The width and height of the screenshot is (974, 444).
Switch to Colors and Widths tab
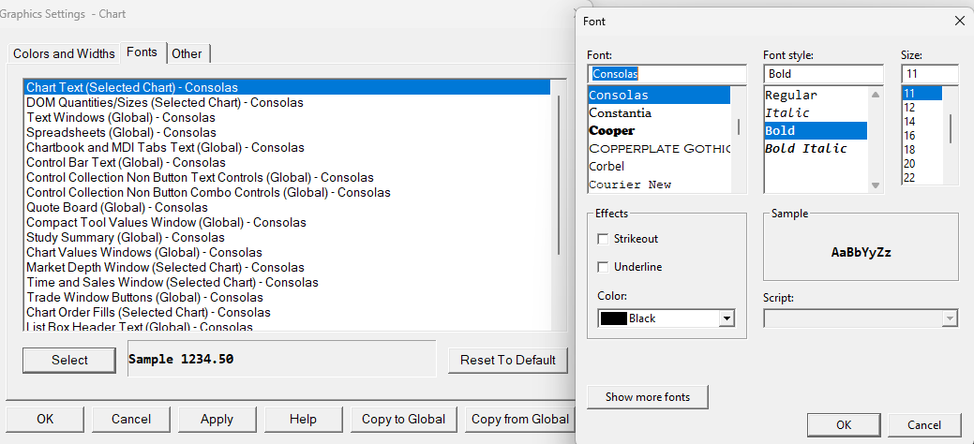coord(64,53)
